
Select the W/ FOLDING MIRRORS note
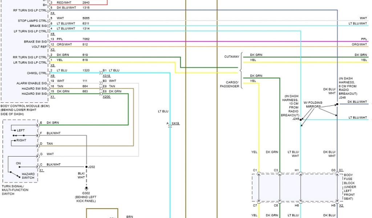312,105
